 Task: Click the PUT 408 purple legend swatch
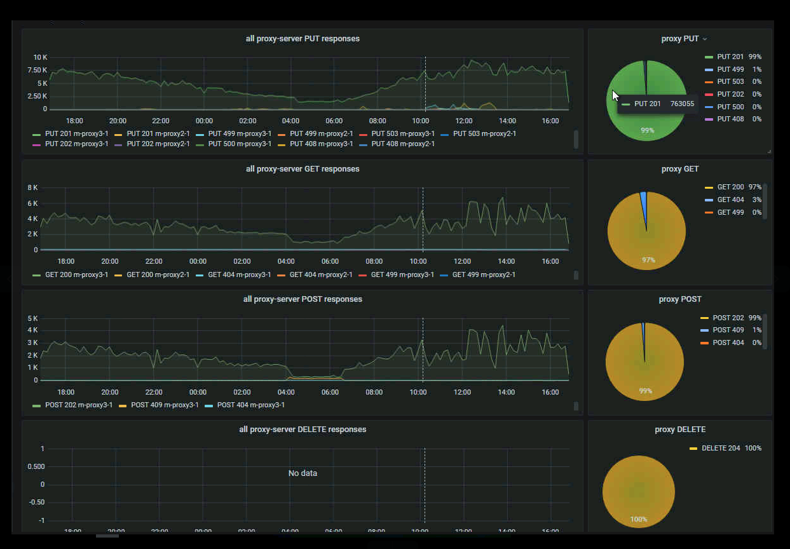[x=709, y=119]
